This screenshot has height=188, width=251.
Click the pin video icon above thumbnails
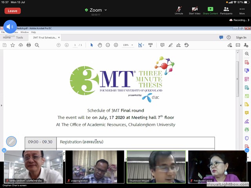(4, 150)
